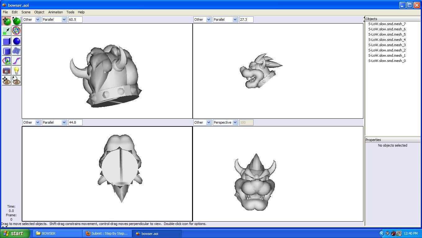422x238 pixels.
Task: Open the Animation menu
Action: click(56, 12)
